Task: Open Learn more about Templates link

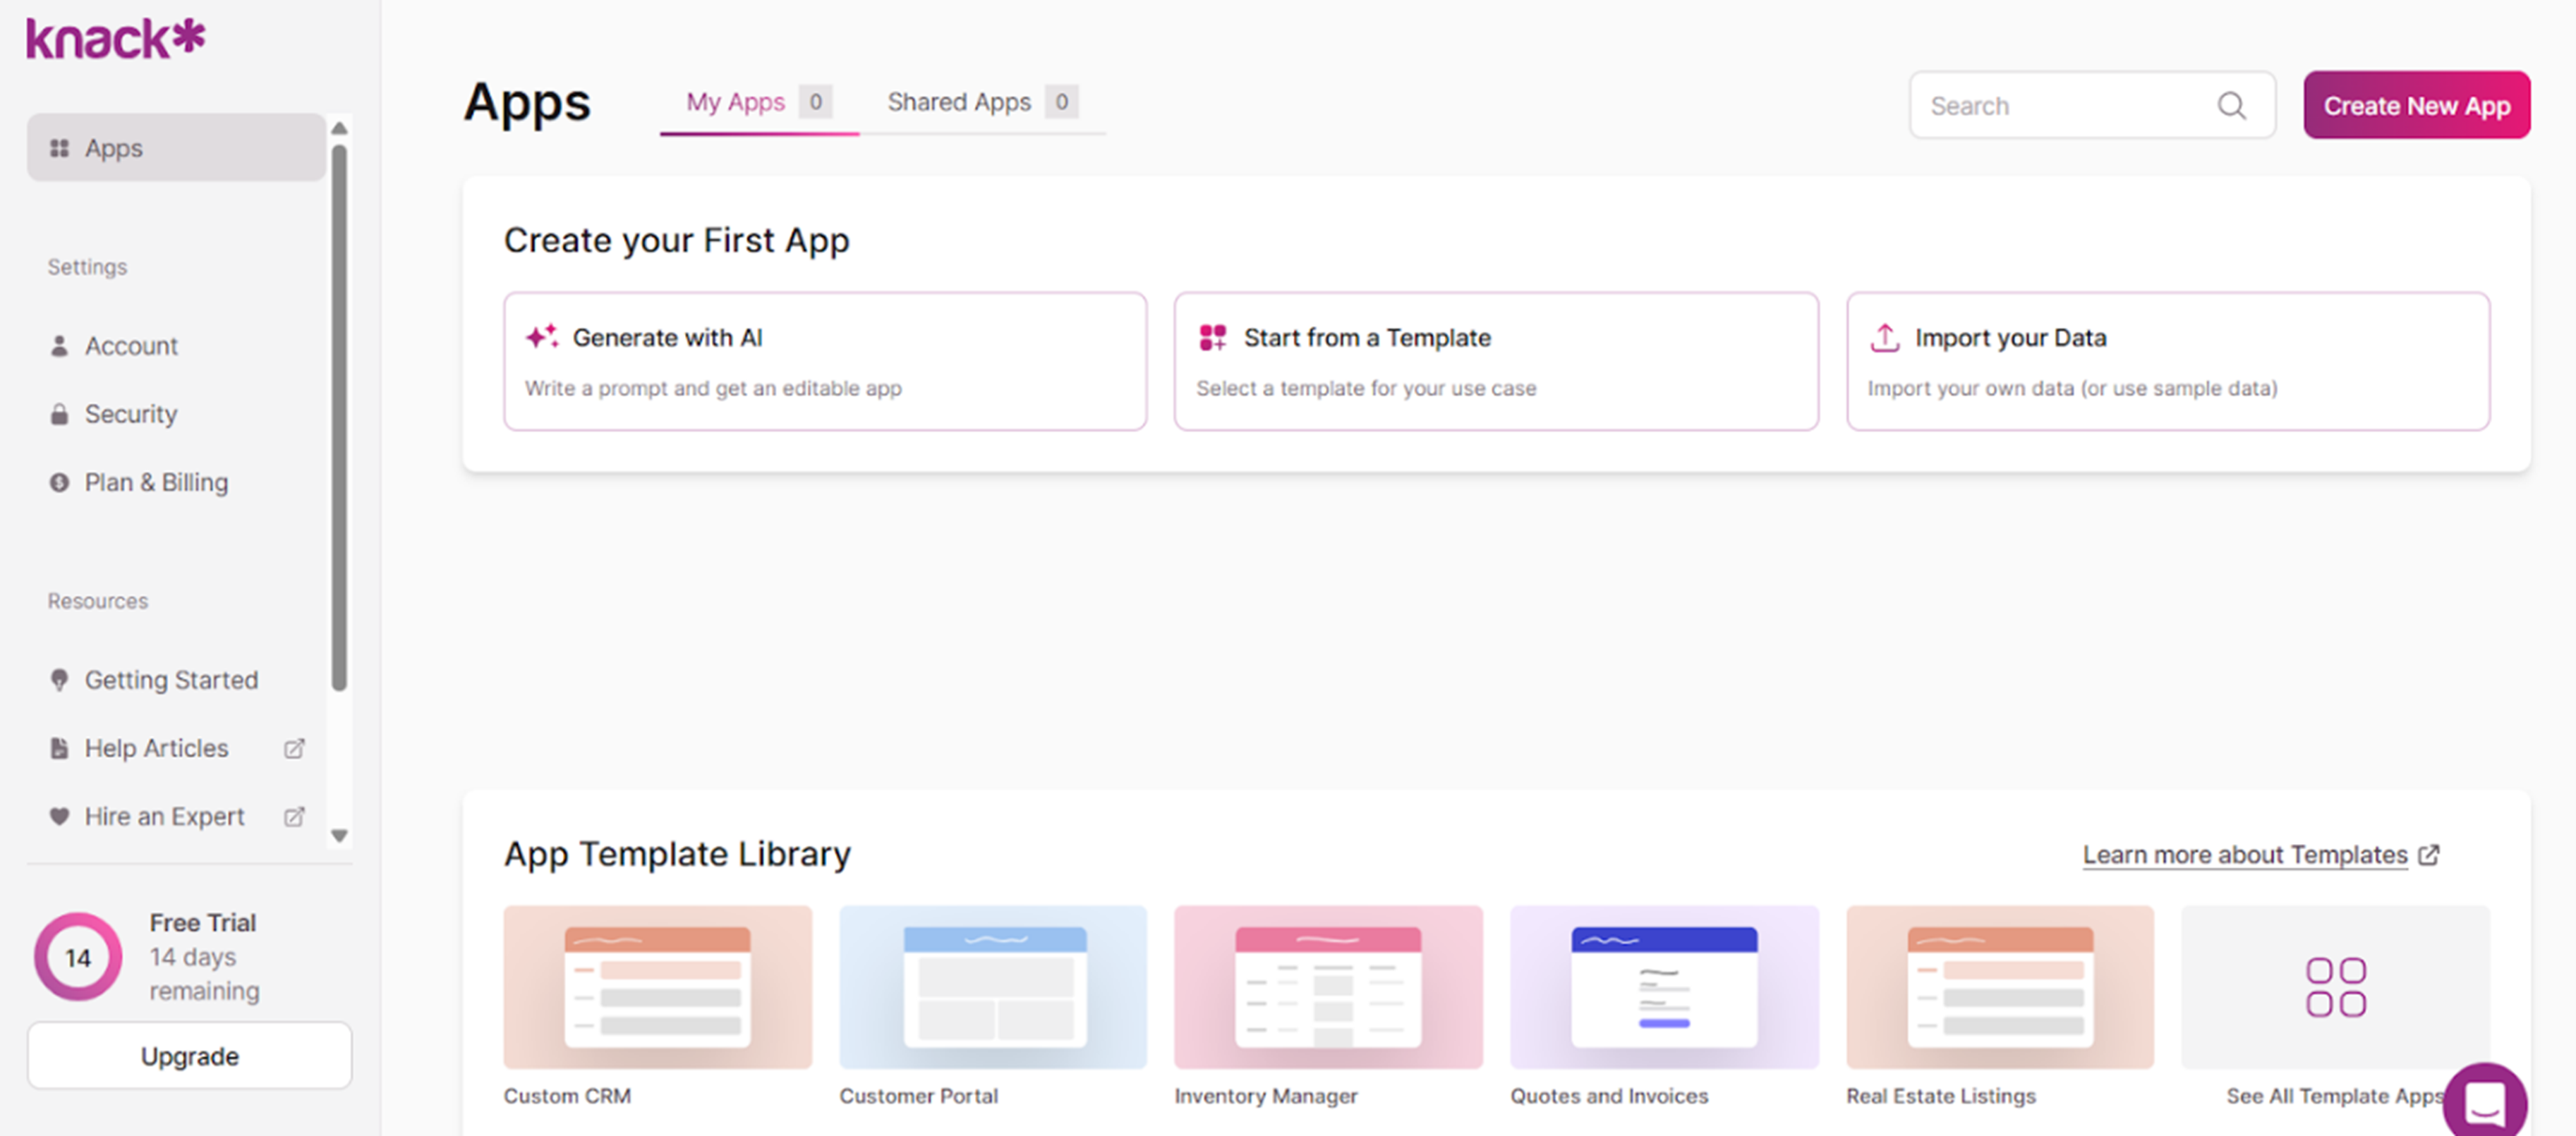Action: 2245,855
